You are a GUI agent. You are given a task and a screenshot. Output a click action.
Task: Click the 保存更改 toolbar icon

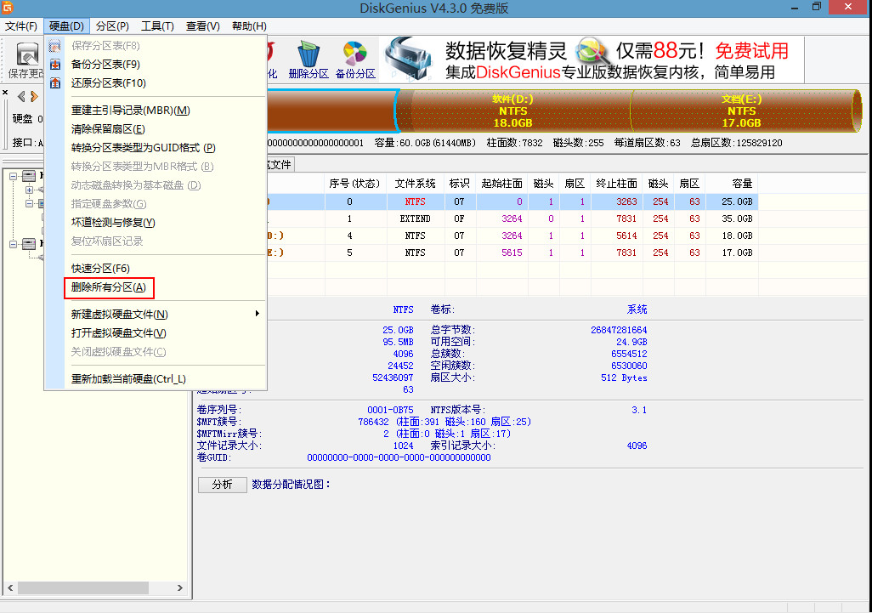pyautogui.click(x=26, y=54)
